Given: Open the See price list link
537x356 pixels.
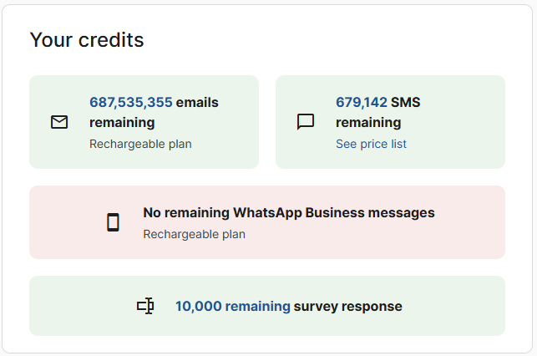Looking at the screenshot, I should coord(371,144).
